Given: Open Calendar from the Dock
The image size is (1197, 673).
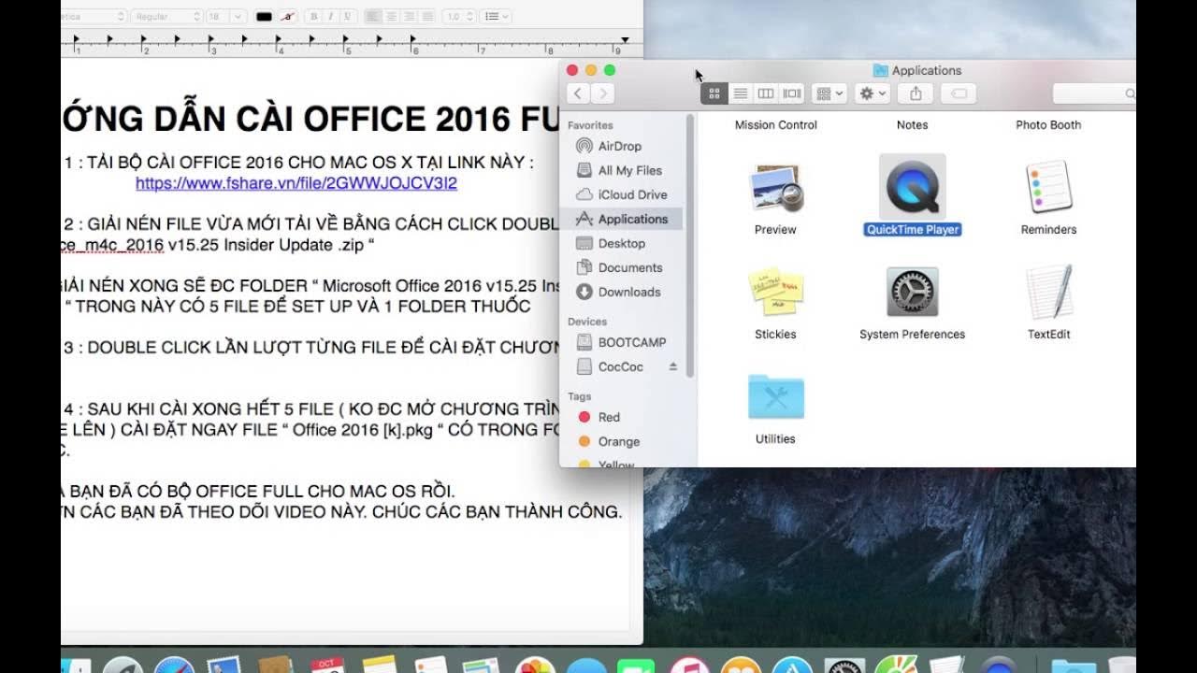Looking at the screenshot, I should (x=328, y=665).
